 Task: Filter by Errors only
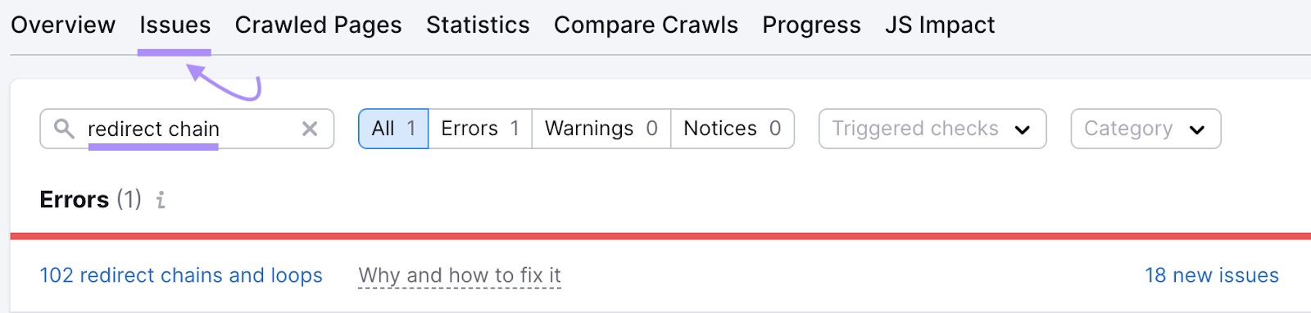point(480,129)
